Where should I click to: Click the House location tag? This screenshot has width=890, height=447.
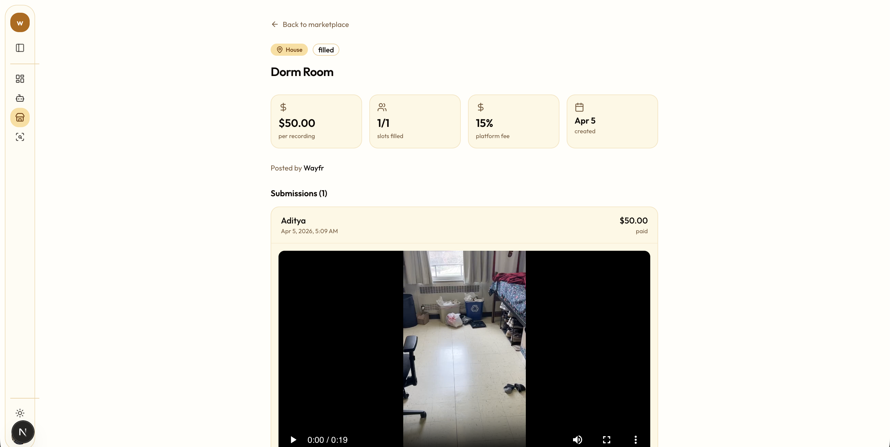(x=289, y=50)
